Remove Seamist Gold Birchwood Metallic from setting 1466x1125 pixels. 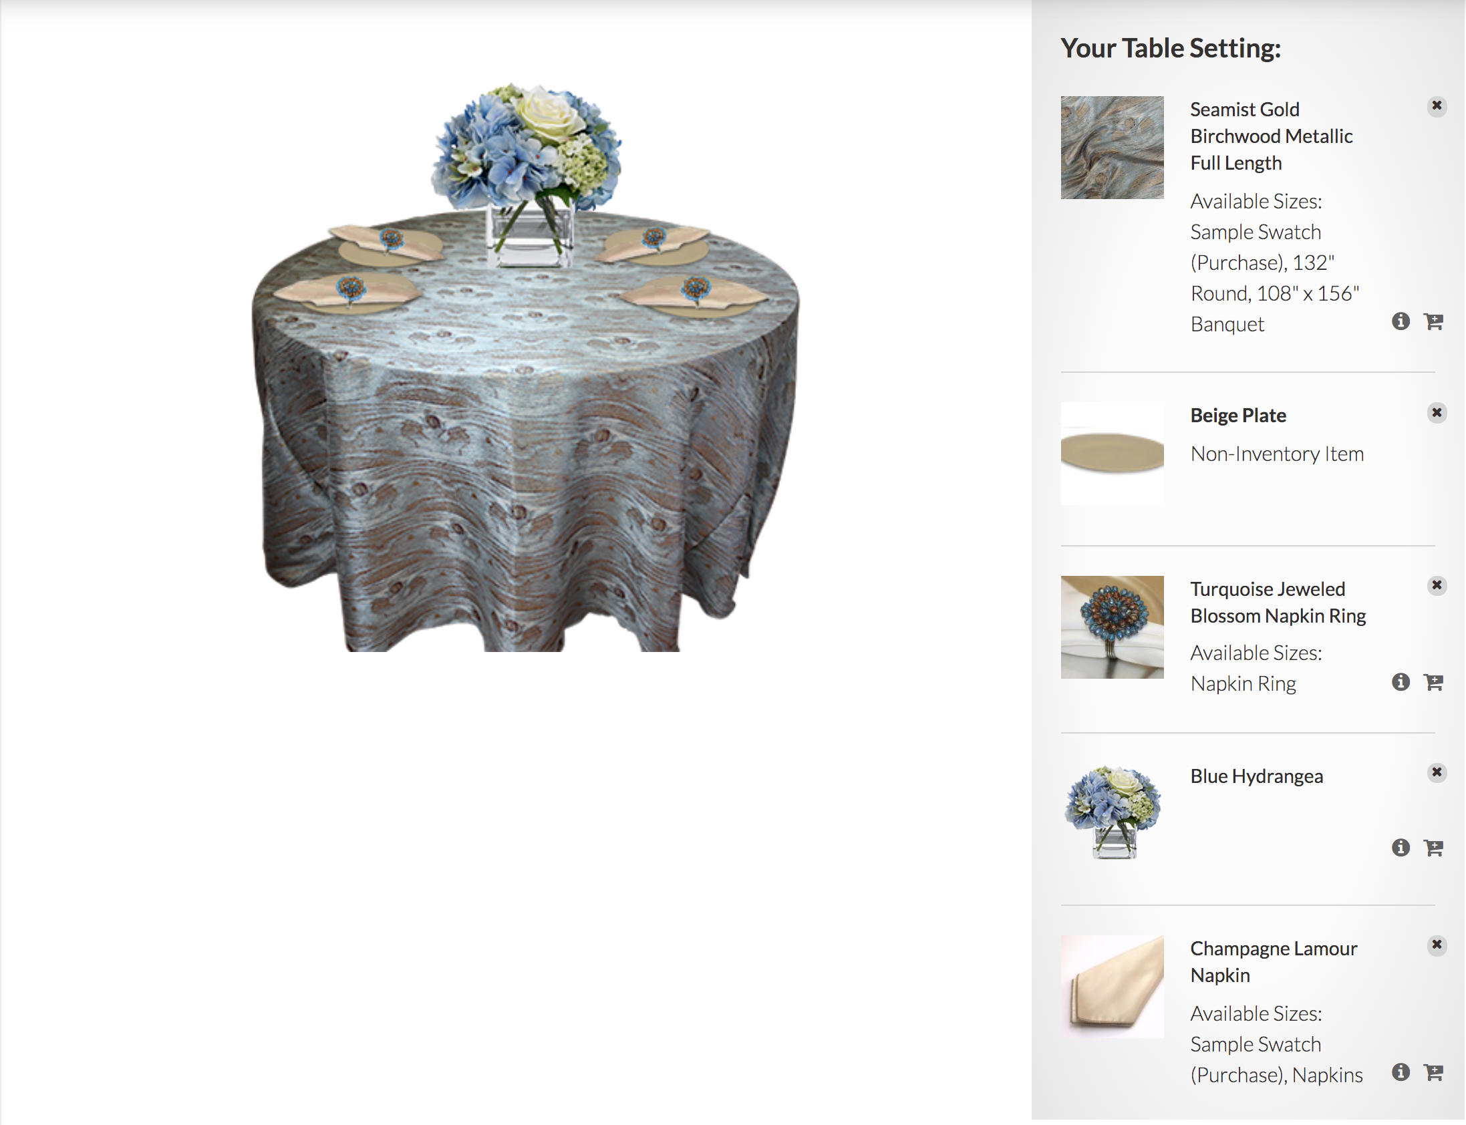coord(1437,106)
